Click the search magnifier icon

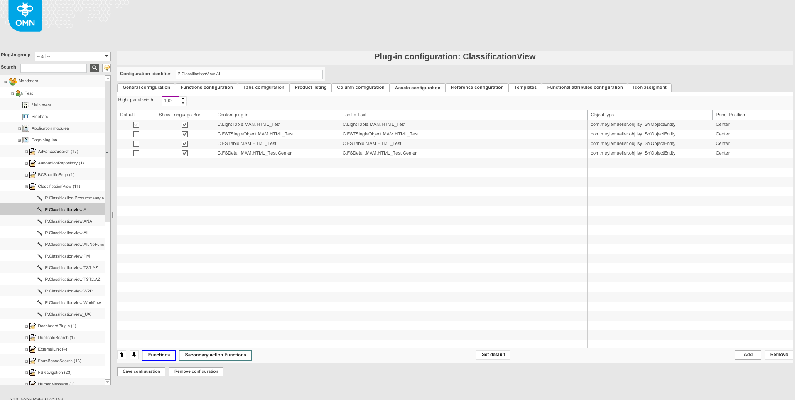tap(94, 68)
